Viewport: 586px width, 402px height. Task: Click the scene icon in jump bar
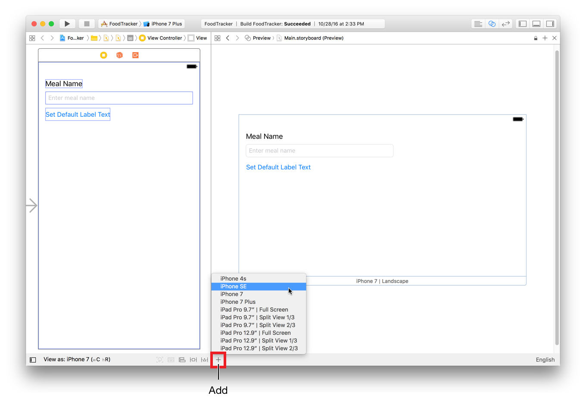pyautogui.click(x=130, y=38)
